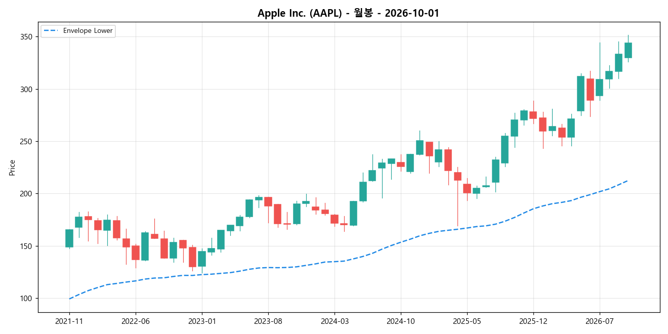Click the first green candle at 2021-11
This screenshot has height=334, width=668.
pos(69,238)
